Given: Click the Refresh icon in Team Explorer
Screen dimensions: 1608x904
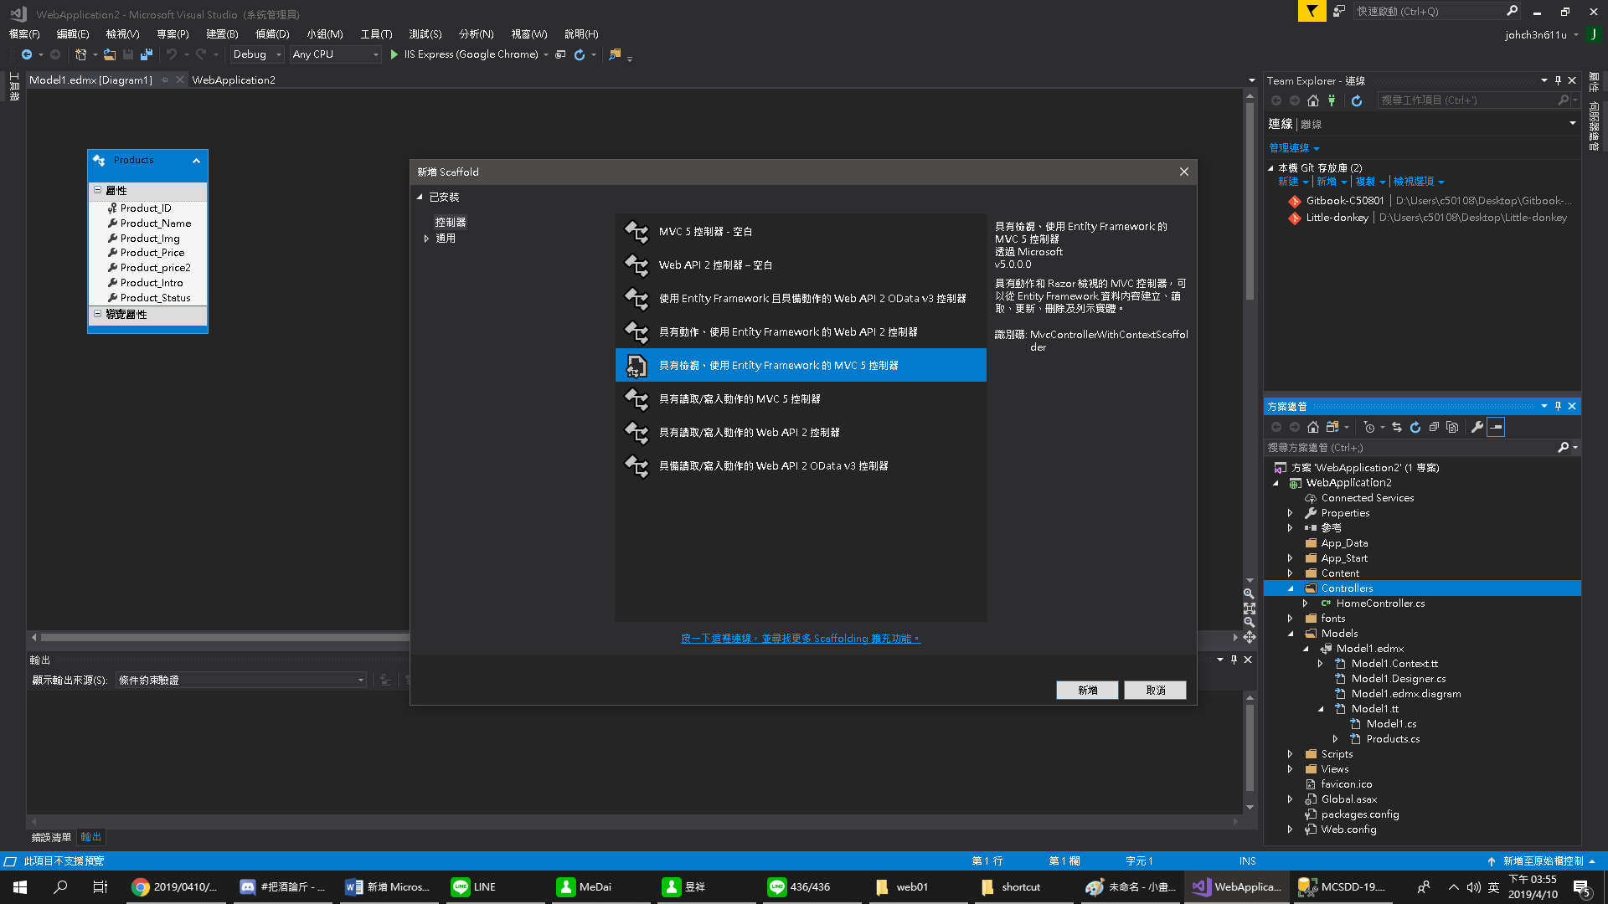Looking at the screenshot, I should 1357,100.
